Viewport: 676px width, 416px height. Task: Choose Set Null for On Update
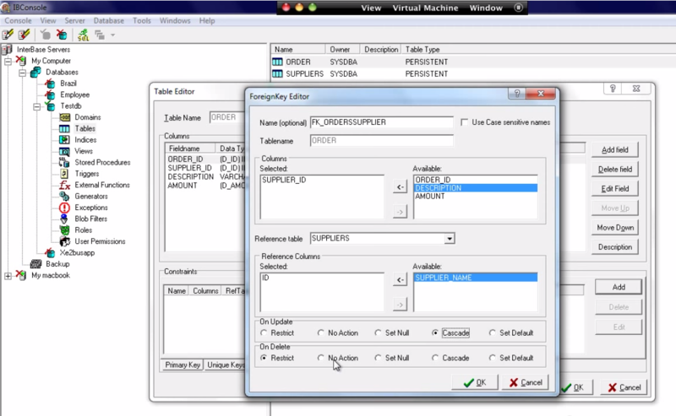click(x=378, y=333)
